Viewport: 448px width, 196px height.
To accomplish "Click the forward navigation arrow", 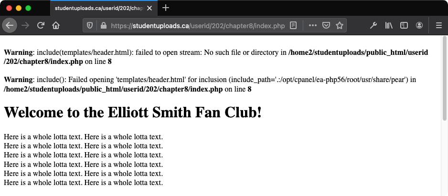I will (25, 25).
